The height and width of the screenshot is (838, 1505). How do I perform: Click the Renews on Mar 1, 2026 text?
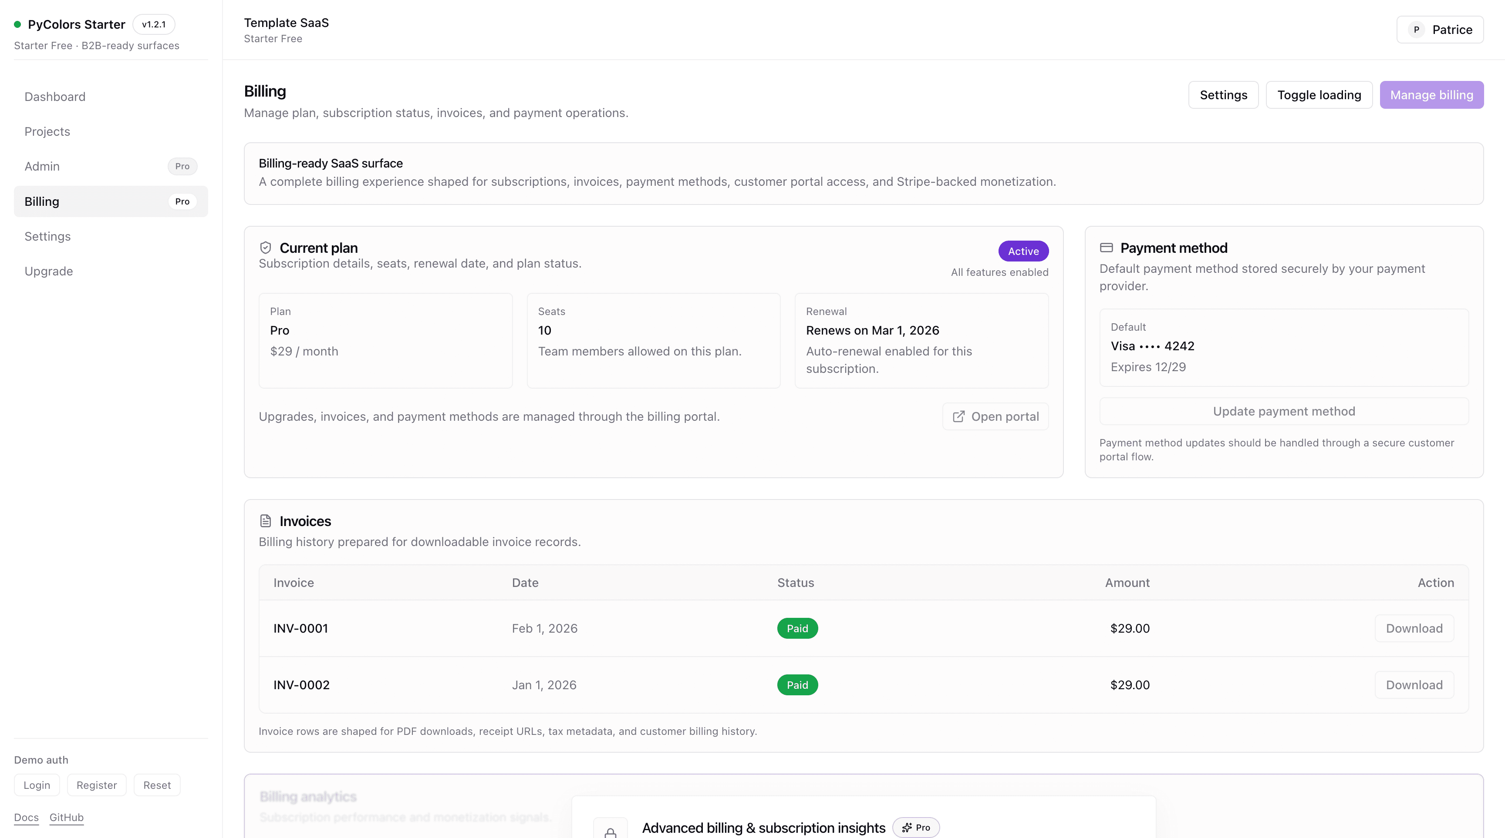pyautogui.click(x=872, y=330)
